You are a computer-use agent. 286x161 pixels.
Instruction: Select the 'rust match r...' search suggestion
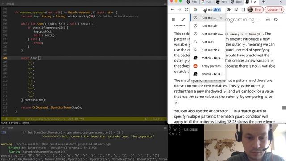tap(207, 50)
